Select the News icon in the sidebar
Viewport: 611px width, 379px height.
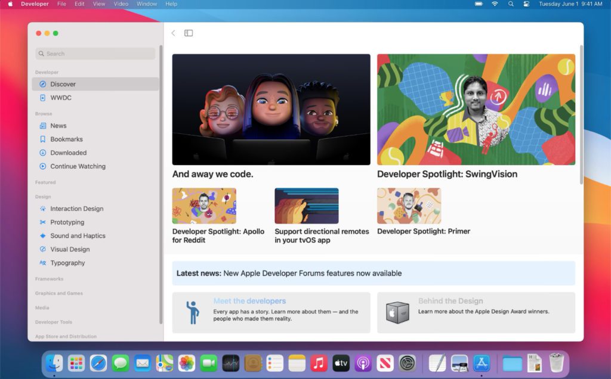pos(43,126)
